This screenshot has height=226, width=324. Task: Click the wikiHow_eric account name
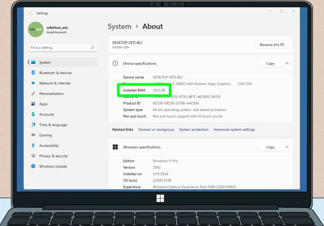pyautogui.click(x=57, y=28)
